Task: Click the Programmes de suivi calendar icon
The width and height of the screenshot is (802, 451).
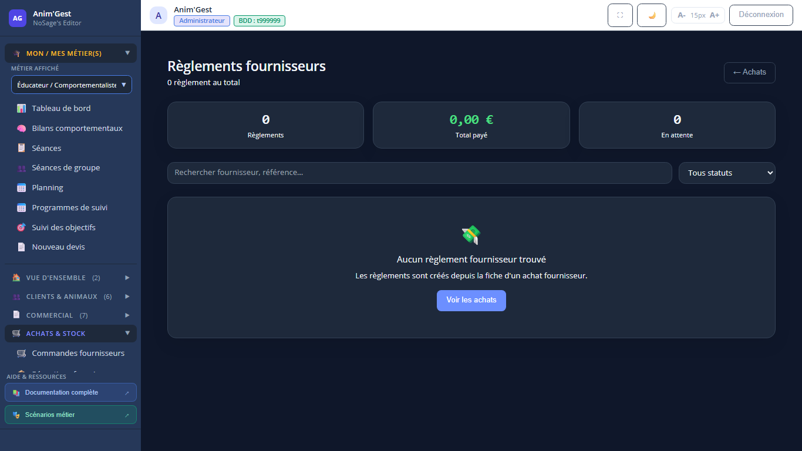Action: (x=21, y=207)
